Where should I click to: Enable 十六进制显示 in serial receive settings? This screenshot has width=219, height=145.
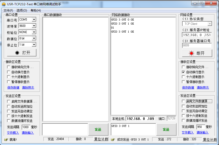pos(9,77)
